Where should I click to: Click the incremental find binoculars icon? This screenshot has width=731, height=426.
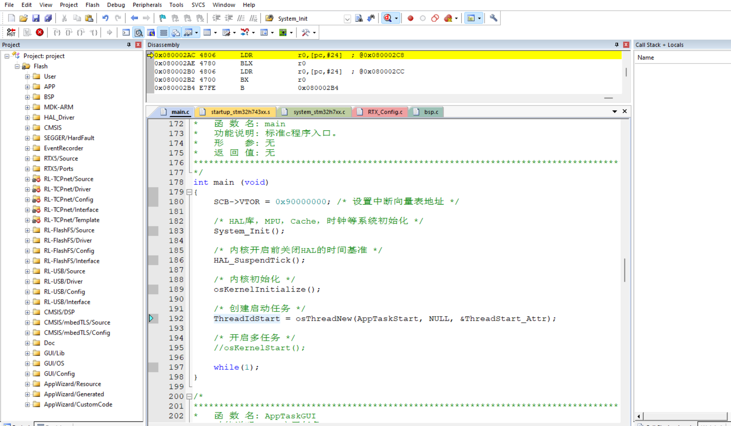point(371,18)
